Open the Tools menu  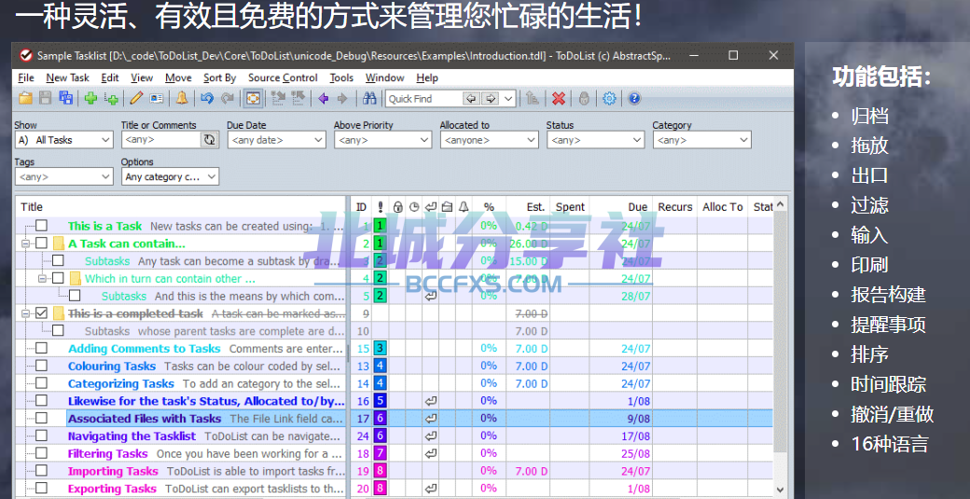pyautogui.click(x=341, y=78)
